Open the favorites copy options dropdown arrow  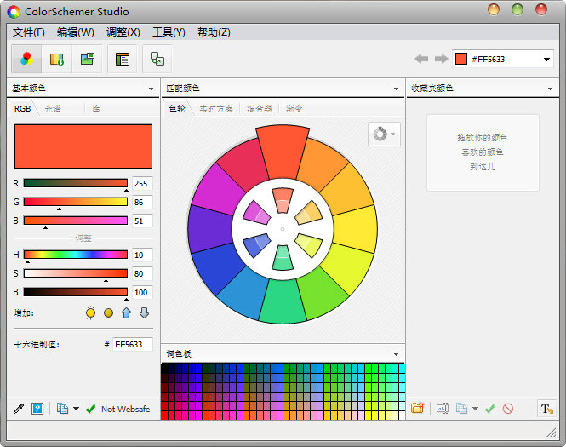[x=476, y=409]
